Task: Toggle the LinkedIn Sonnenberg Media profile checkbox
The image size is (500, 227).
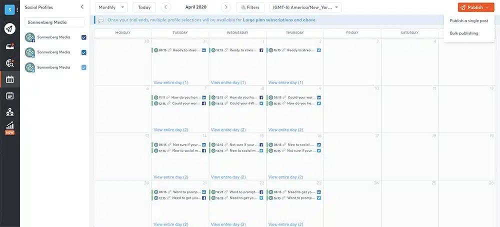Action: (x=84, y=52)
